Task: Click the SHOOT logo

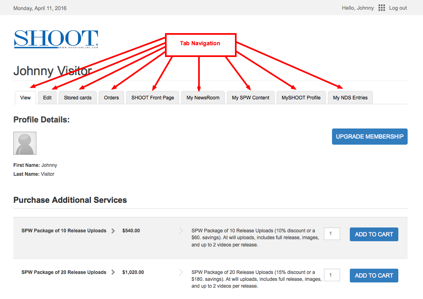Action: [x=56, y=39]
